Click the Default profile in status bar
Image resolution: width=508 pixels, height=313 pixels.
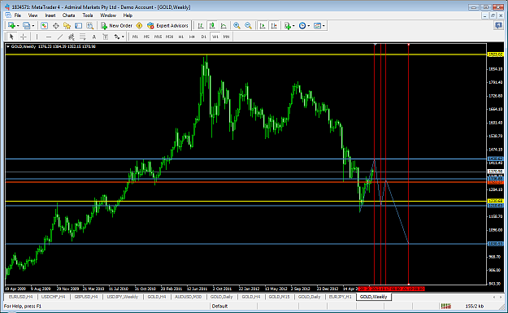point(220,306)
